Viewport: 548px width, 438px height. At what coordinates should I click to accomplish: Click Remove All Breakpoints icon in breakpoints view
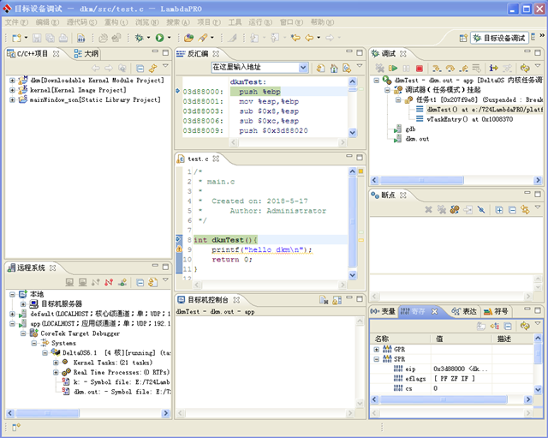[442, 209]
